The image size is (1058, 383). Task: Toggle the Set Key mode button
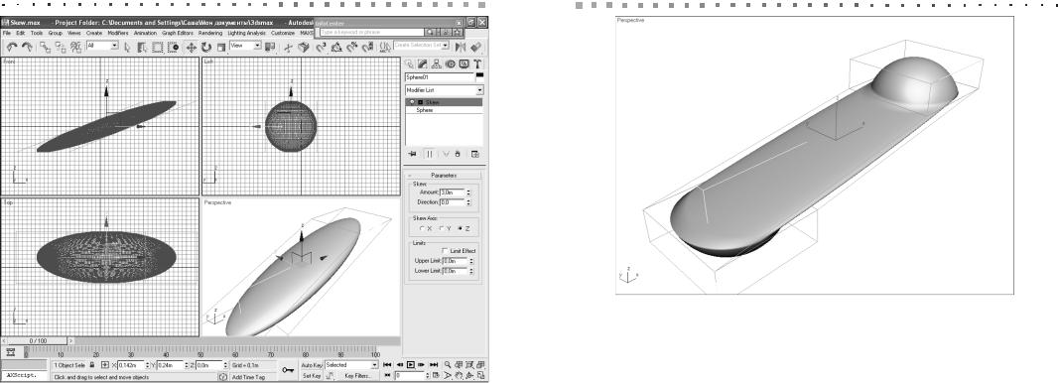pyautogui.click(x=312, y=376)
